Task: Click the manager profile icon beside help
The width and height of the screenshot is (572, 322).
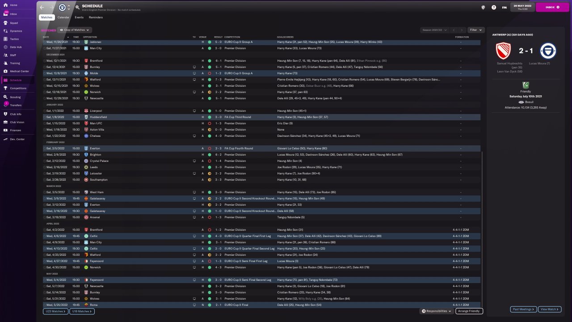Action: click(x=483, y=7)
